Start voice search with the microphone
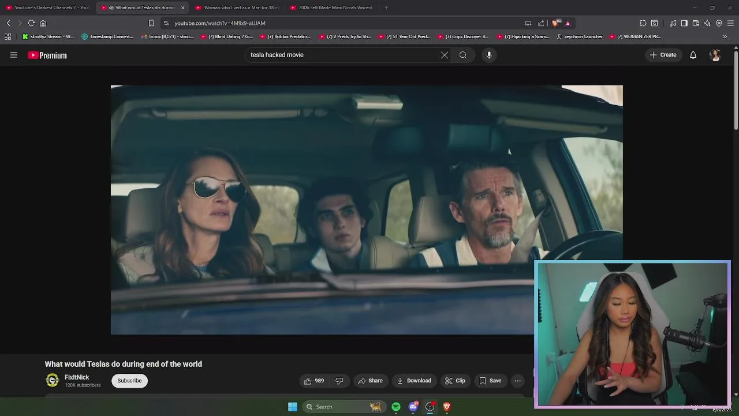 489,55
